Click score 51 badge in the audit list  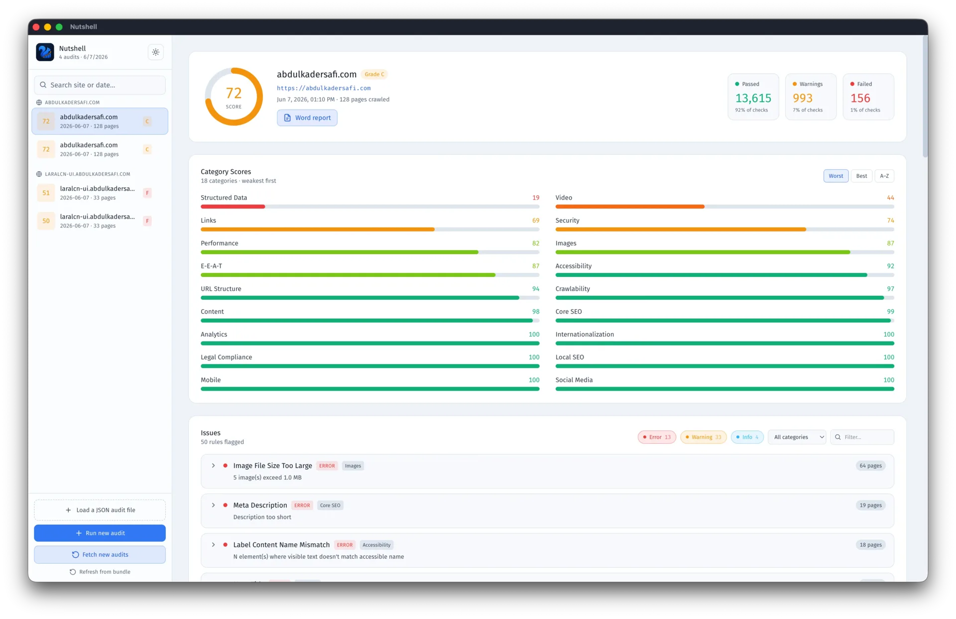coord(46,193)
